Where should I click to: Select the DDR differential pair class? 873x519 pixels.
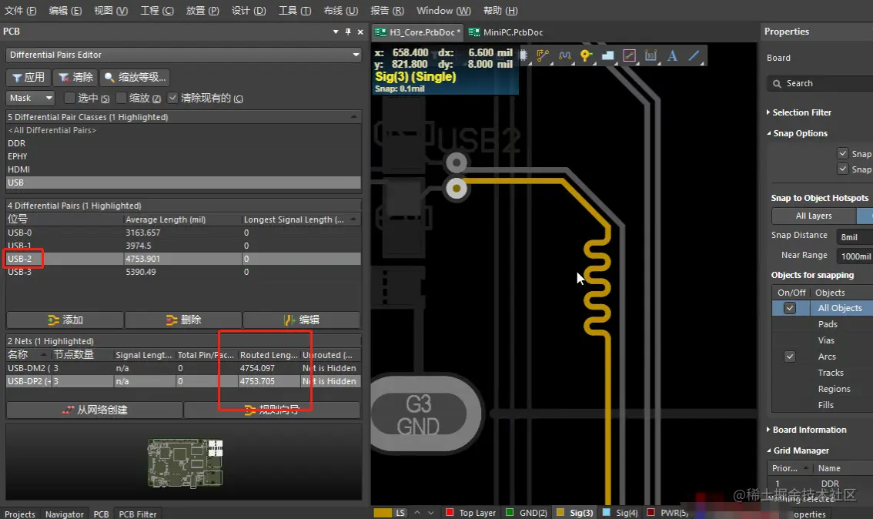coord(184,143)
